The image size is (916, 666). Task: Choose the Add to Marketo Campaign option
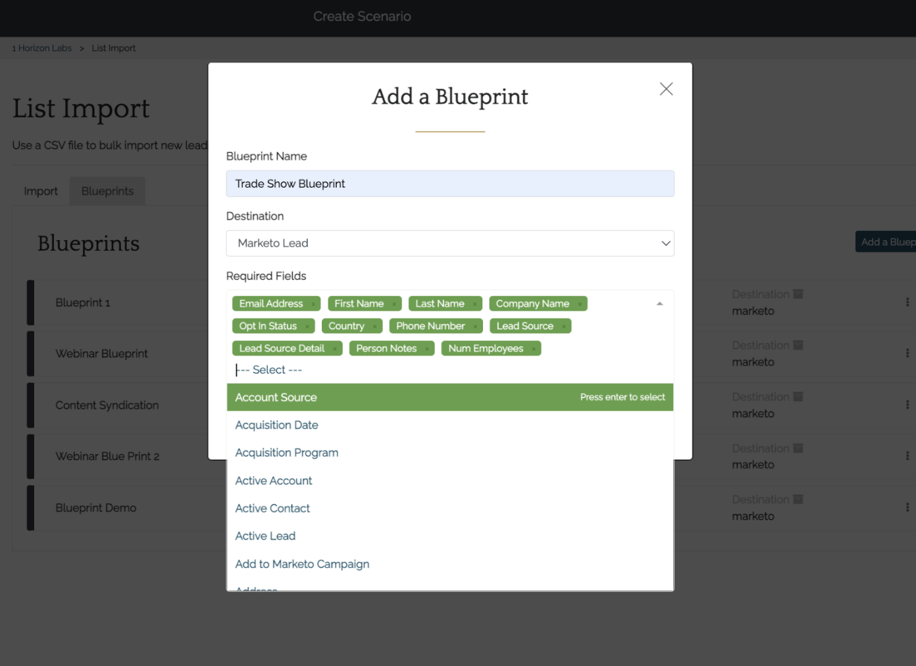(450, 564)
